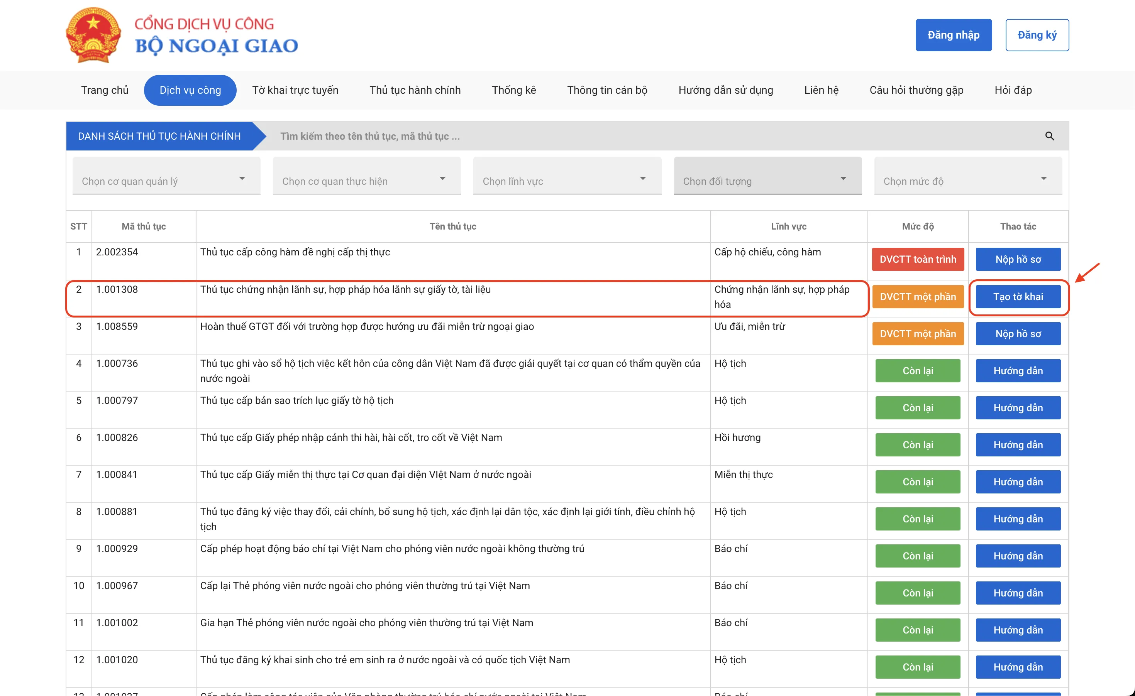Viewport: 1135px width, 696px height.
Task: Open Tờ khai trực tuyến menu
Action: 295,90
